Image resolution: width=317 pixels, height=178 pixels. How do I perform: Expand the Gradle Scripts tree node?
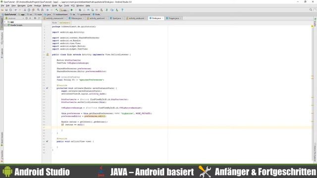[5, 25]
